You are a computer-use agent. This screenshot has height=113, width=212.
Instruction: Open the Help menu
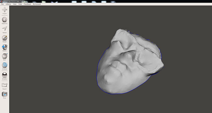(x=20, y=4)
